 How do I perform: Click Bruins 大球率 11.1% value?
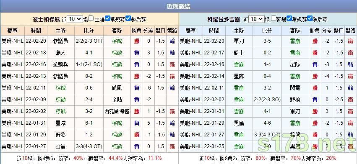155,158
